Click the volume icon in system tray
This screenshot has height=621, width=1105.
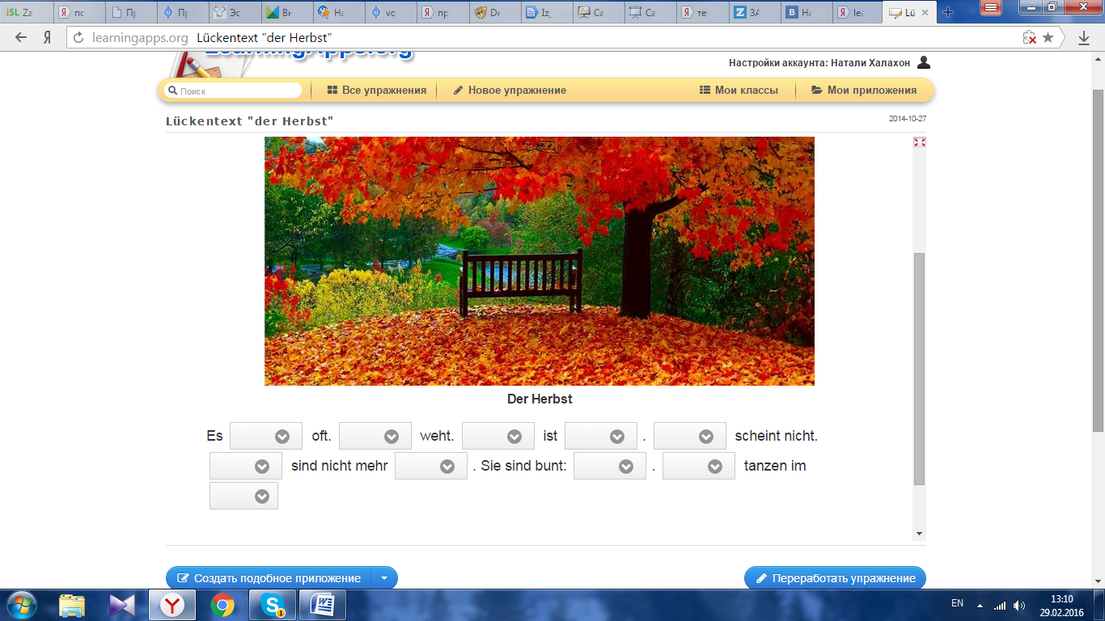coord(1018,605)
